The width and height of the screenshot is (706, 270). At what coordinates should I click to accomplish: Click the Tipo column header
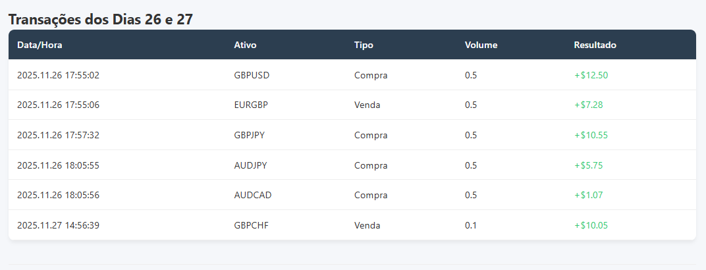pos(364,45)
